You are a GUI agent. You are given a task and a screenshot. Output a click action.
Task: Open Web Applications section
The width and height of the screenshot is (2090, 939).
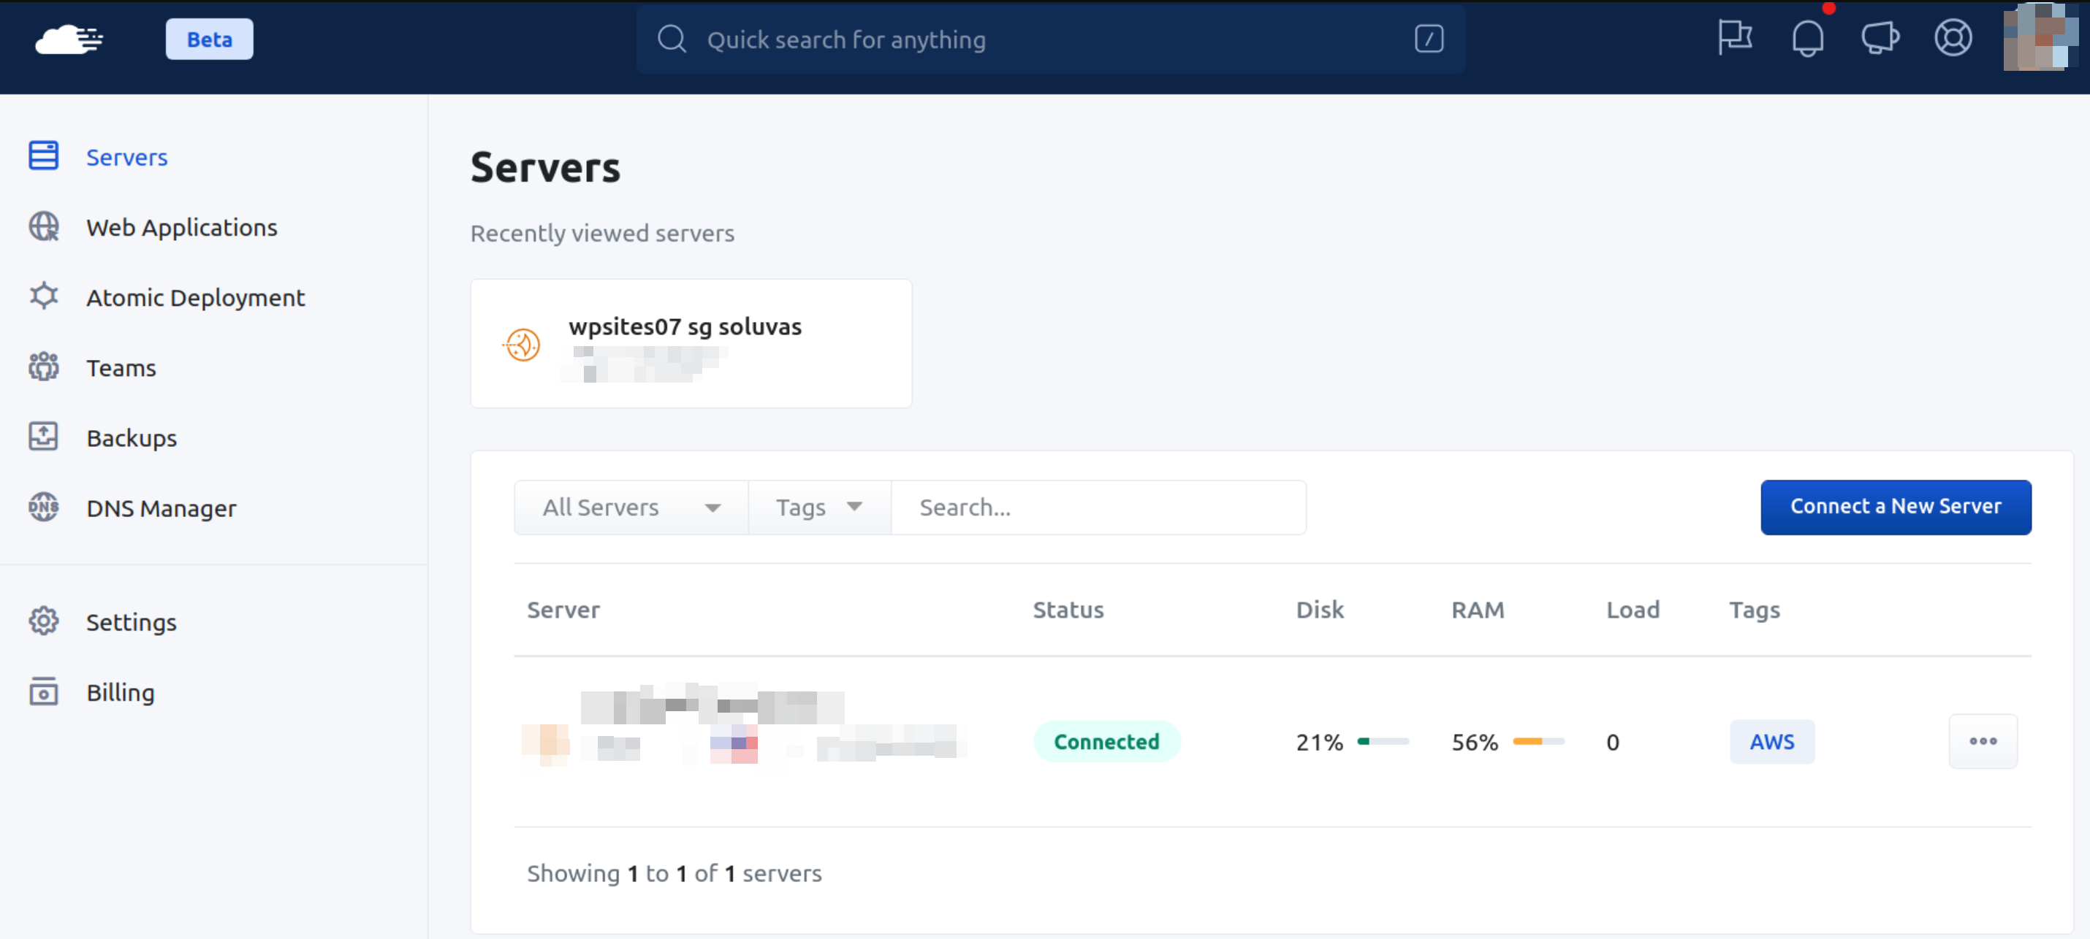181,226
